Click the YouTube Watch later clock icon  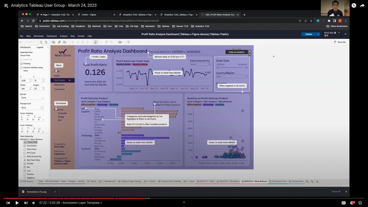(x=354, y=5)
